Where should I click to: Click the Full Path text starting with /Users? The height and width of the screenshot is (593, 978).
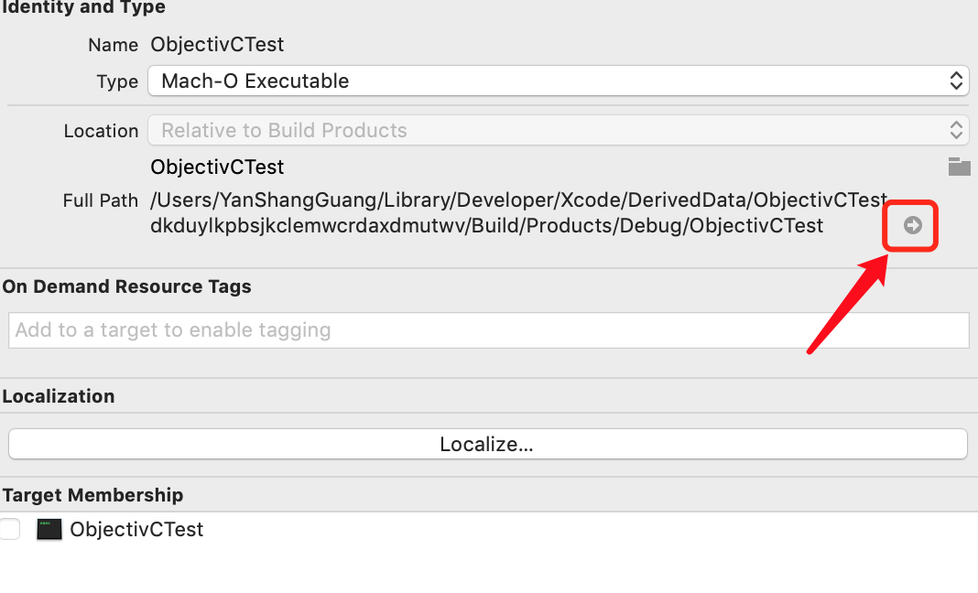click(518, 212)
